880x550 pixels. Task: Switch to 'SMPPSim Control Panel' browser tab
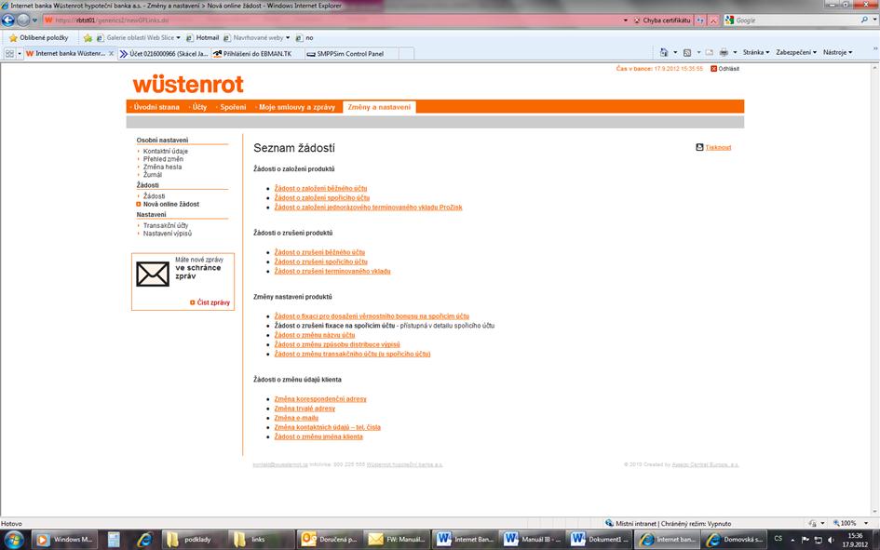349,54
